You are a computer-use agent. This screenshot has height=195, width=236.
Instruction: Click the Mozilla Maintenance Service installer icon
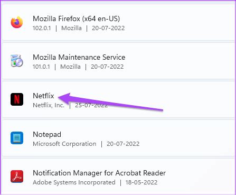point(17,61)
